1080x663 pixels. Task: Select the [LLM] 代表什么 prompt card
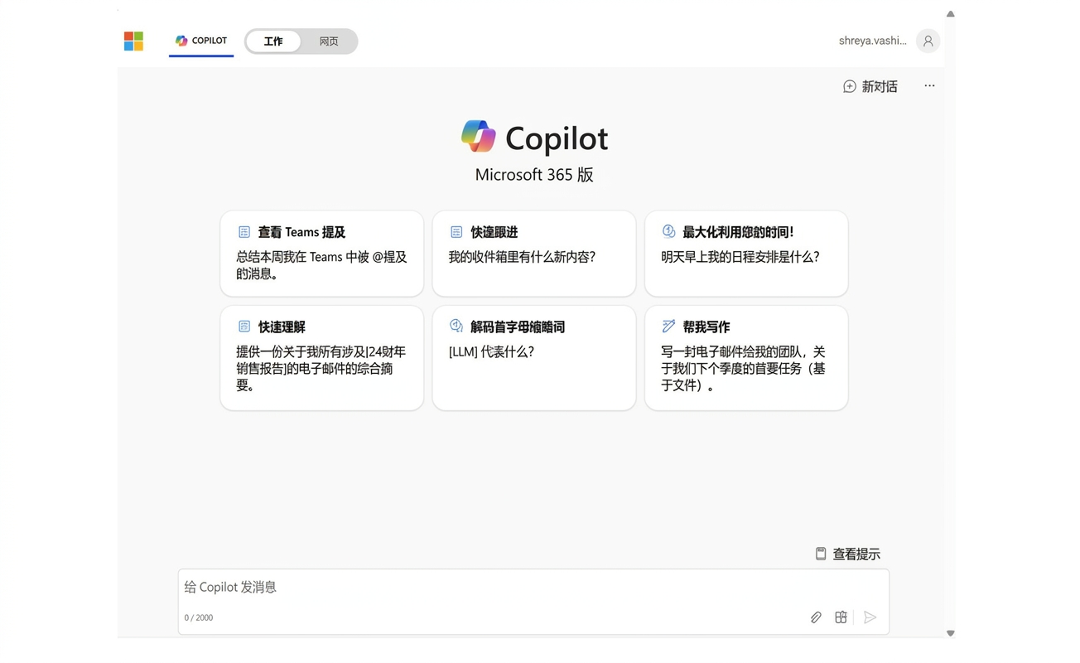tap(534, 358)
